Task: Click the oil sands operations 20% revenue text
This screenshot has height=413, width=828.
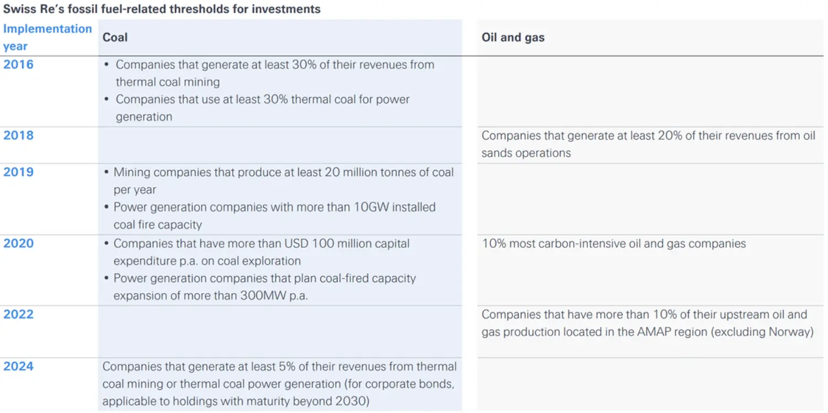Action: [x=647, y=144]
